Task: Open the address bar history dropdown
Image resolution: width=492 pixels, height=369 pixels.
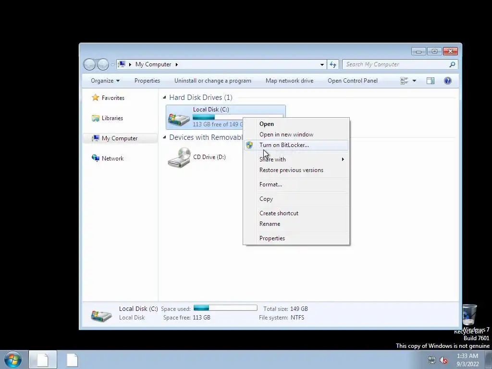Action: point(322,64)
